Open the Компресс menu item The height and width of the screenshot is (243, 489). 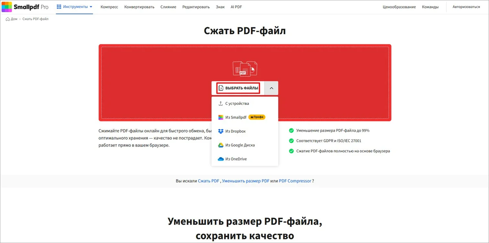tap(109, 7)
